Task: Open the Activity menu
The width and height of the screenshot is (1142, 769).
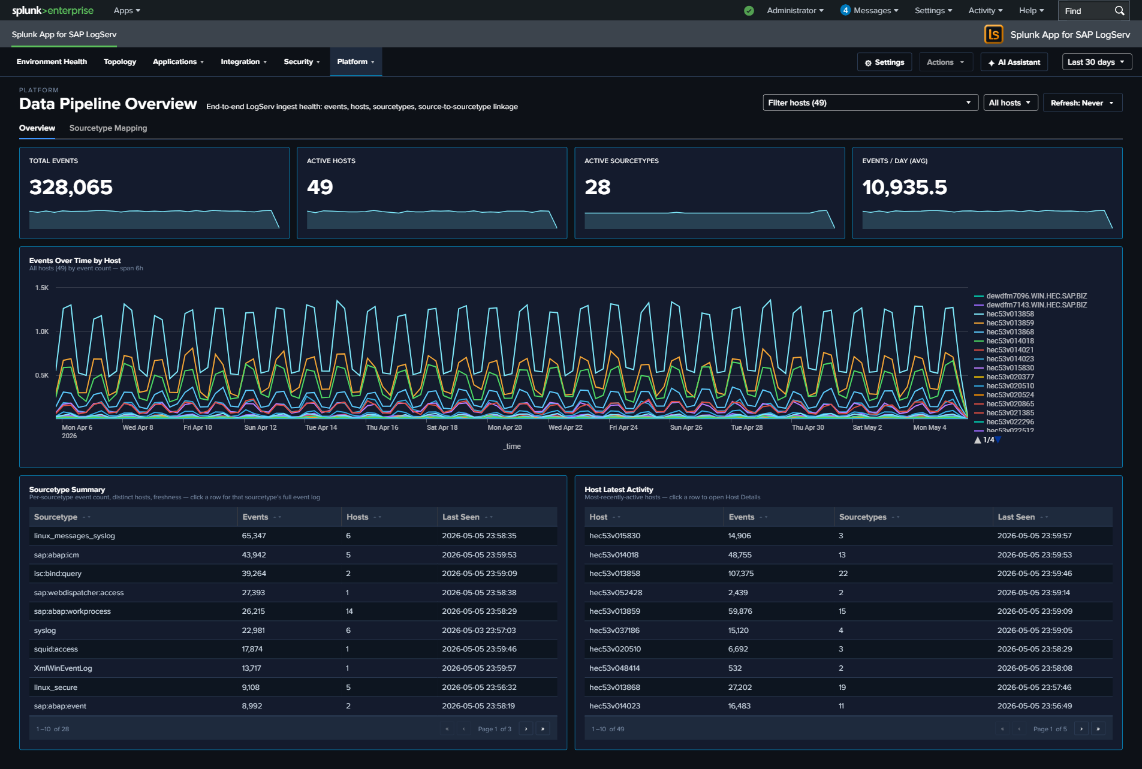Action: pyautogui.click(x=986, y=10)
